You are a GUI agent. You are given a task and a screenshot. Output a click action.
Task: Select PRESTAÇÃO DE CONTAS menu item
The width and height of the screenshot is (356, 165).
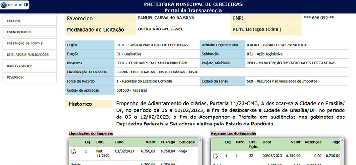29,43
